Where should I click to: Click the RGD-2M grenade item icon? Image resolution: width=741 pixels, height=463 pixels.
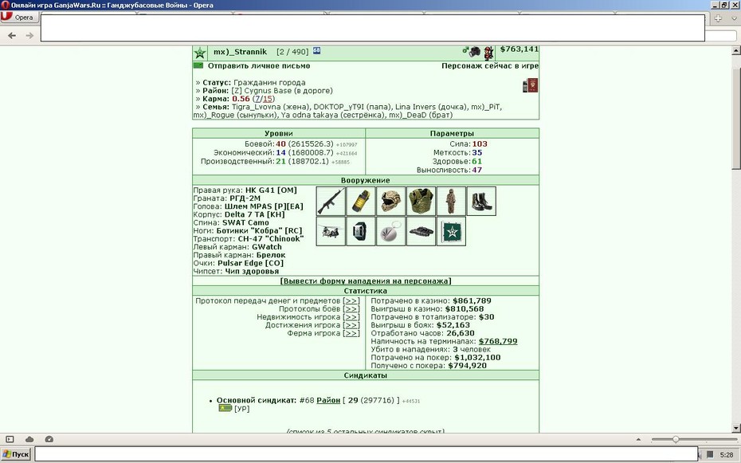(x=361, y=202)
